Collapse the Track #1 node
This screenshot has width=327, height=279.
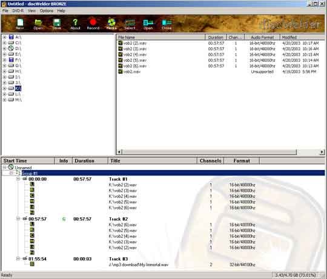(x=18, y=179)
